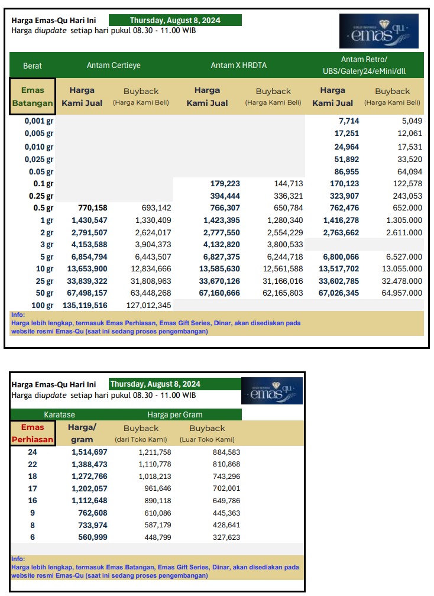Click the Antam X HRDTA column header
434x596 pixels.
pyautogui.click(x=239, y=66)
